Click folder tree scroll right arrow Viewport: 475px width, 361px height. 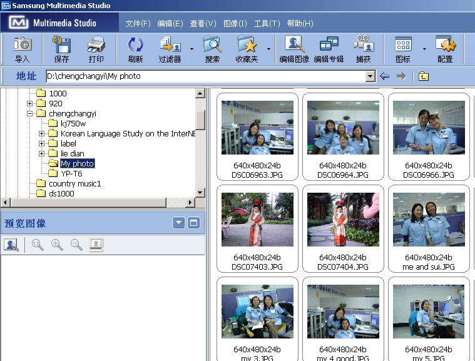tap(190, 202)
